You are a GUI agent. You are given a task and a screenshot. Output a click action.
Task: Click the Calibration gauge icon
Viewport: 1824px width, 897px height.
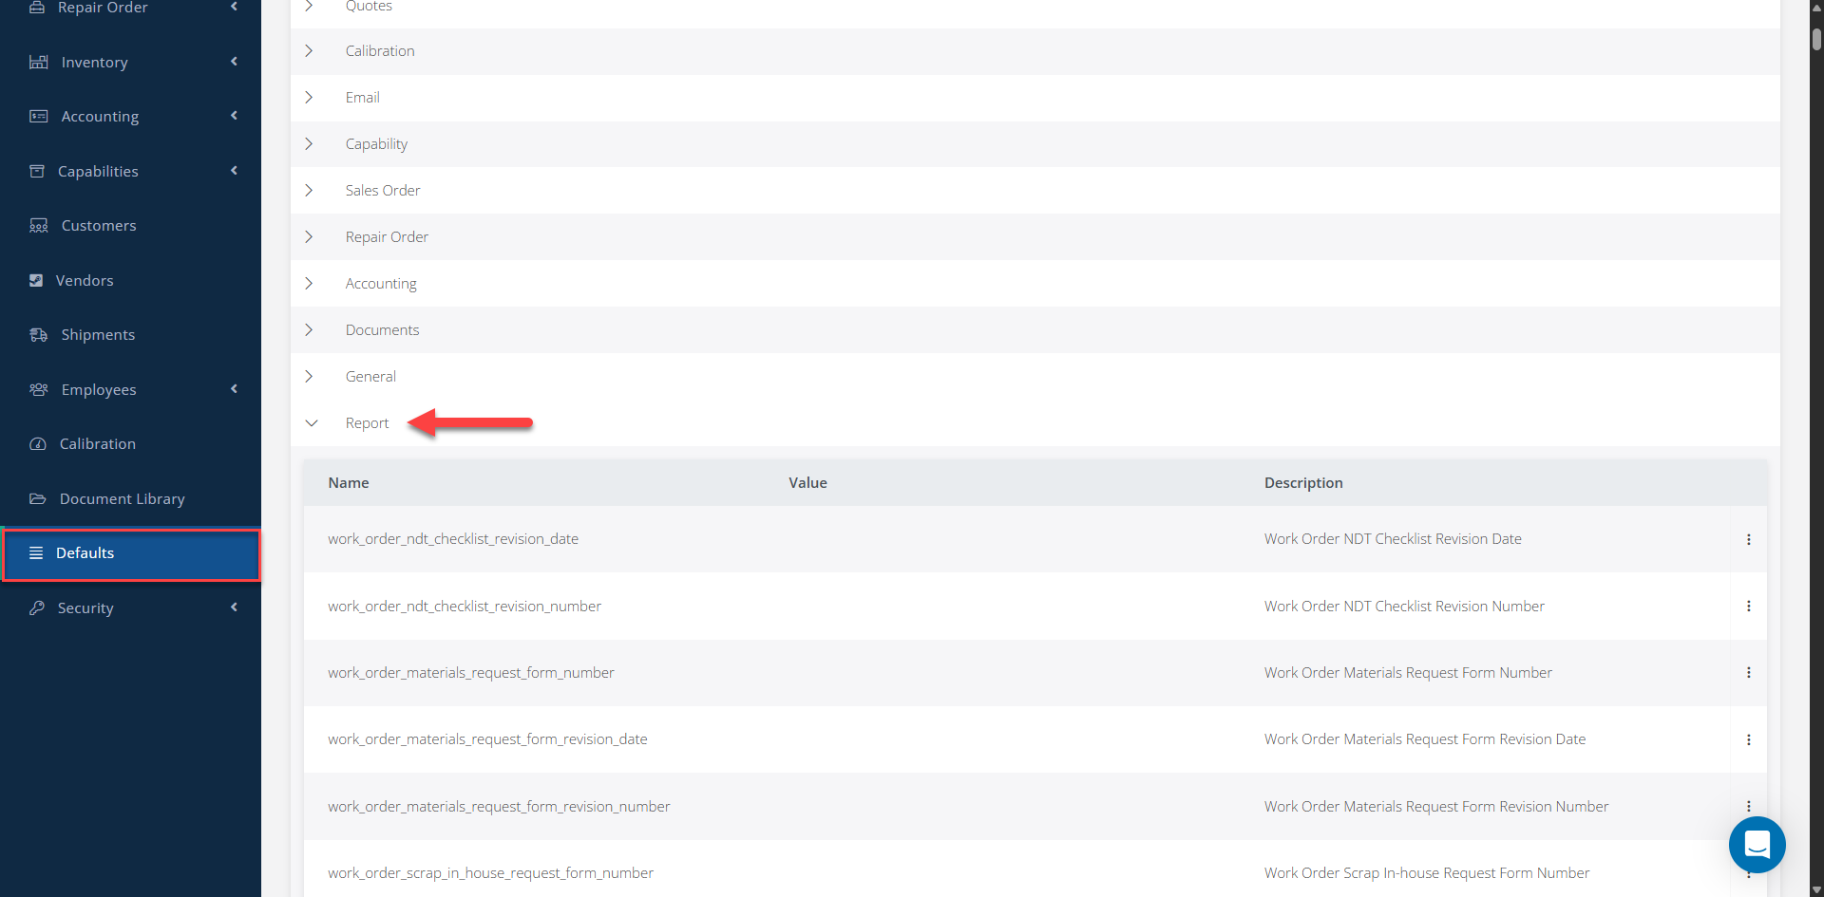(x=38, y=444)
